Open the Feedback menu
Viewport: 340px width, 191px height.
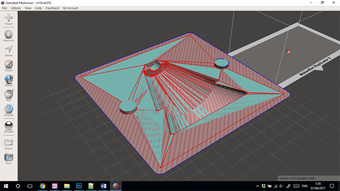click(x=52, y=8)
